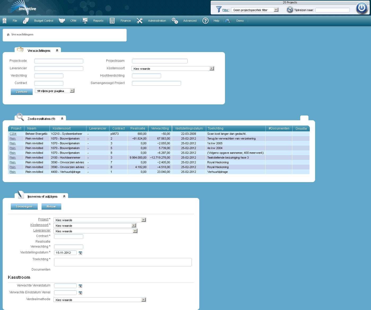Image resolution: width=371 pixels, height=310 pixels.
Task: Open calendar picker for Vaststellingsdatum
Action: pos(81,253)
